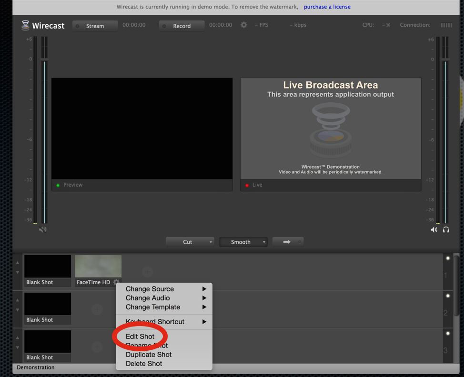The image size is (464, 377).
Task: Select layer 3 Blank Shot thumbnail
Action: coord(48,341)
